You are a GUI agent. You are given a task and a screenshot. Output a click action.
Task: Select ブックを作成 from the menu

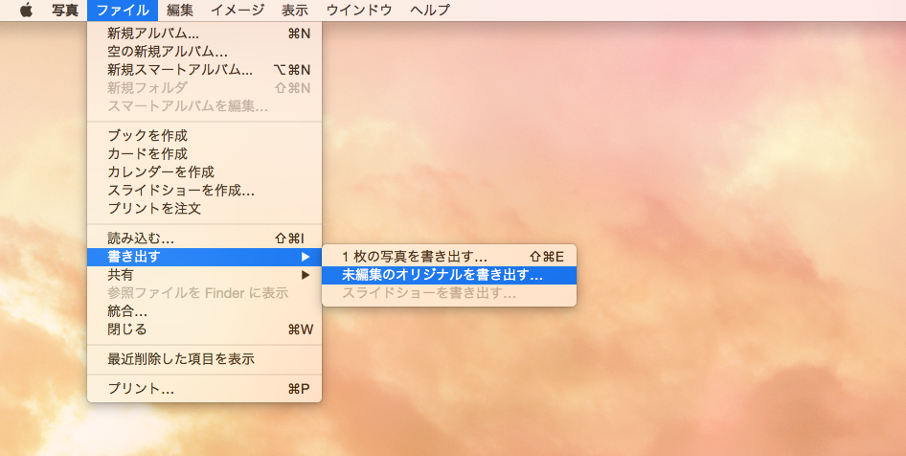[204, 136]
